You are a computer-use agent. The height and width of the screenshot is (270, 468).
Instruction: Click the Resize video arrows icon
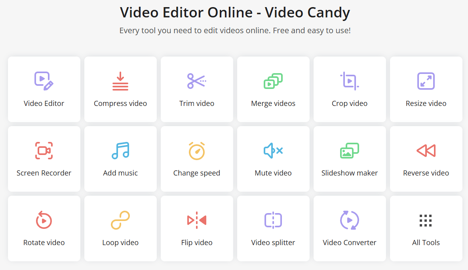[426, 81]
